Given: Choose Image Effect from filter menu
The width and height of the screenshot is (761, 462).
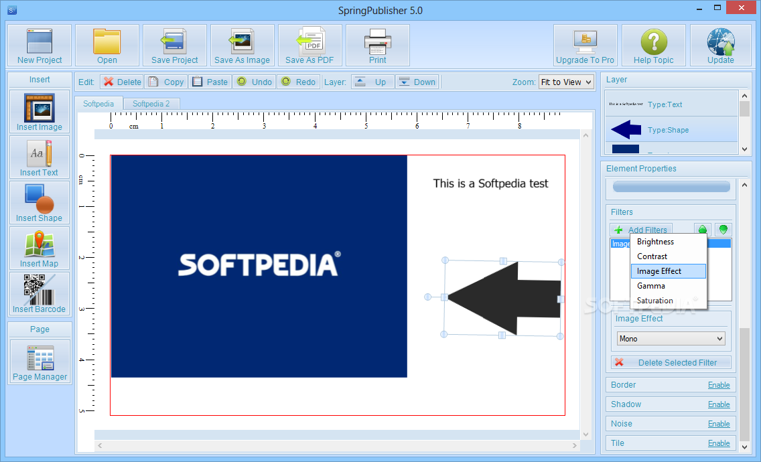Looking at the screenshot, I should pyautogui.click(x=668, y=271).
